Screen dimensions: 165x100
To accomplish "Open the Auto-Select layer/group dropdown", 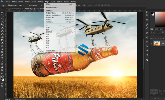I will (x=21, y=6).
